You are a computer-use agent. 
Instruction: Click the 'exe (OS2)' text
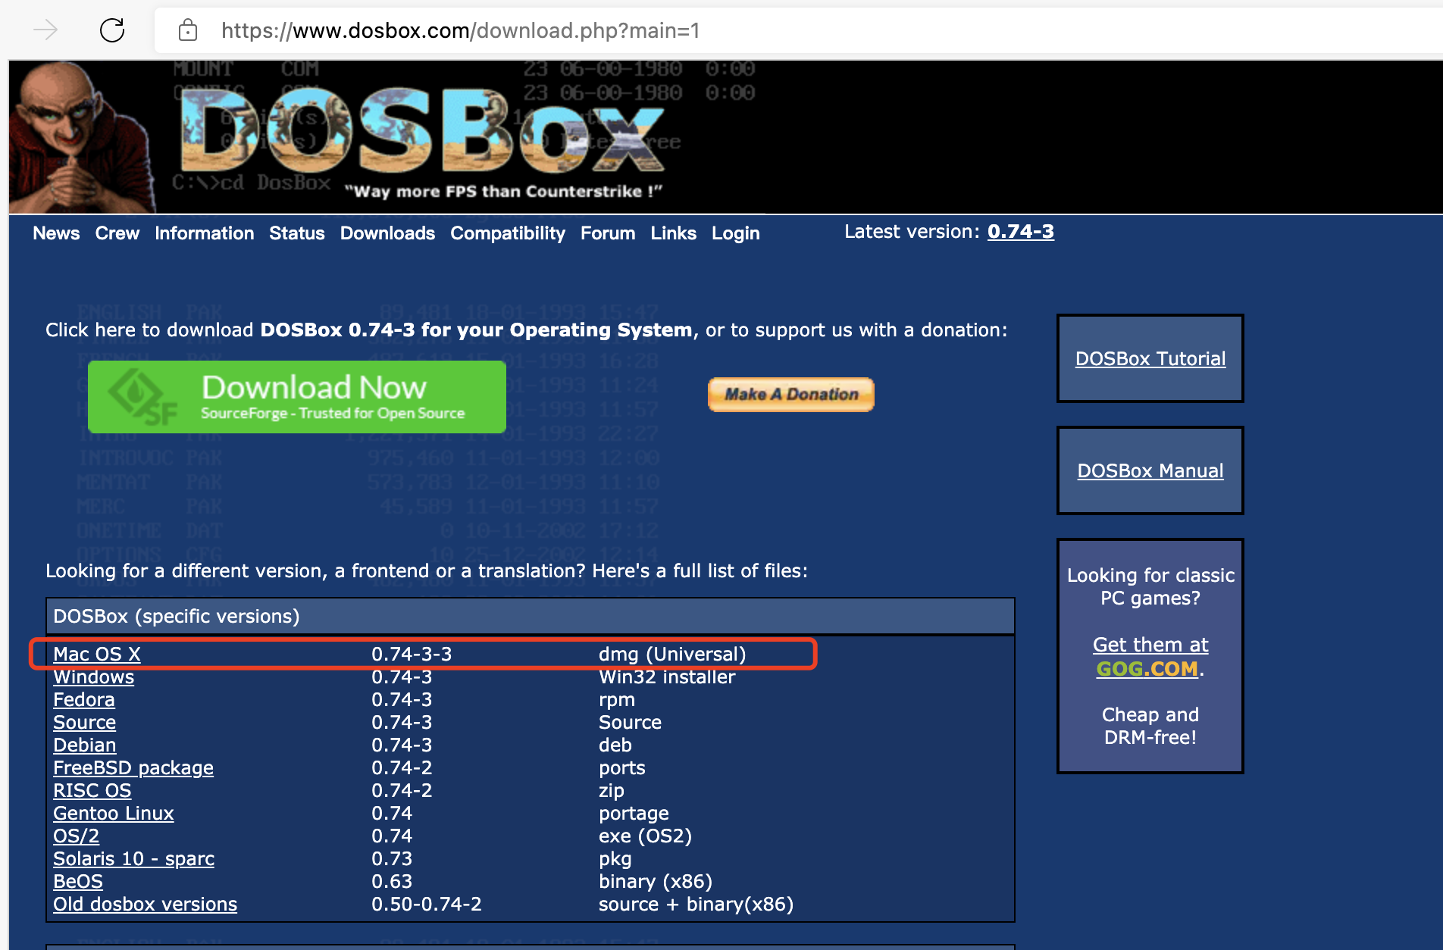point(645,836)
